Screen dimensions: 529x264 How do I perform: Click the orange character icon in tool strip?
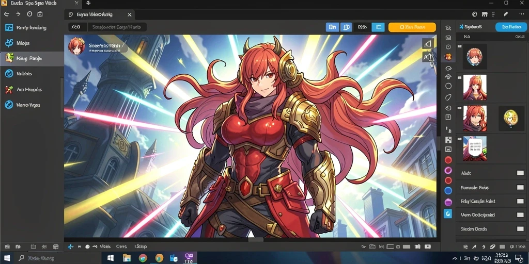pyautogui.click(x=448, y=57)
